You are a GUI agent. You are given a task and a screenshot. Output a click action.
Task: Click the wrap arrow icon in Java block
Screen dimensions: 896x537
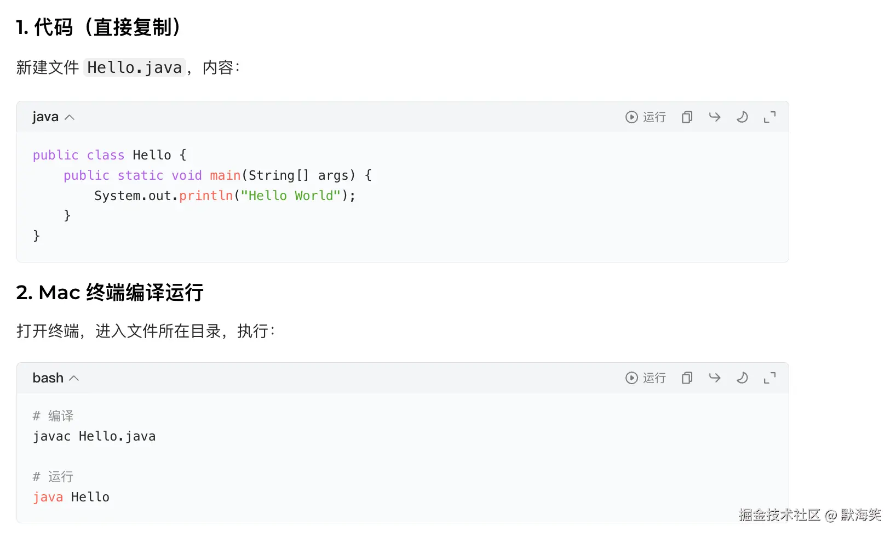715,117
